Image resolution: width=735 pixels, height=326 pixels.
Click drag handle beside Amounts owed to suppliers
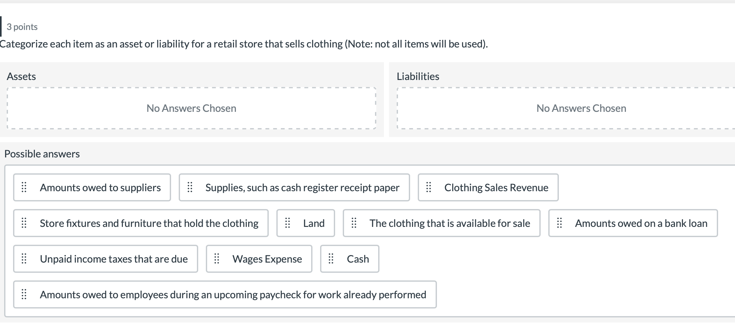pos(24,187)
